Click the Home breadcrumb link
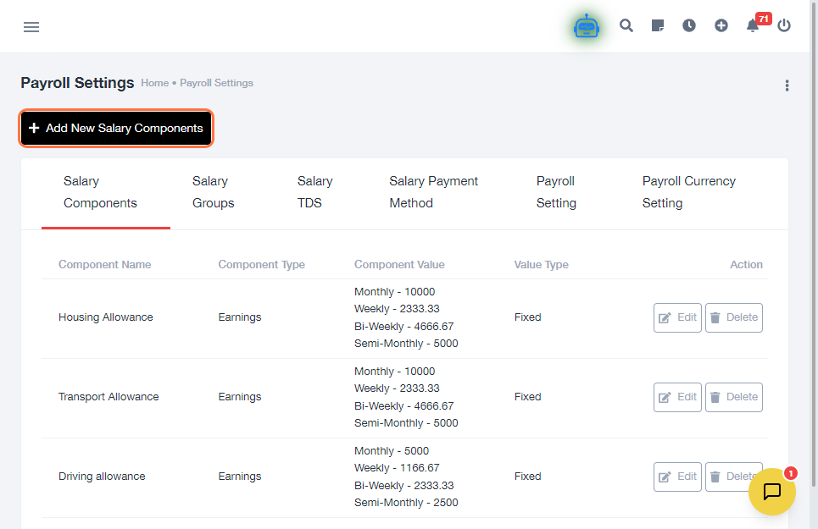 pyautogui.click(x=154, y=83)
